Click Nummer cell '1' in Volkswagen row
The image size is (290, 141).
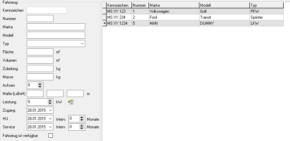click(x=140, y=11)
